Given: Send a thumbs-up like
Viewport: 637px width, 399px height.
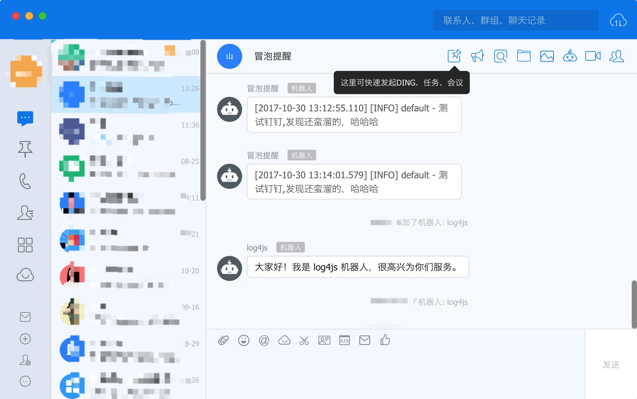Looking at the screenshot, I should pos(385,340).
